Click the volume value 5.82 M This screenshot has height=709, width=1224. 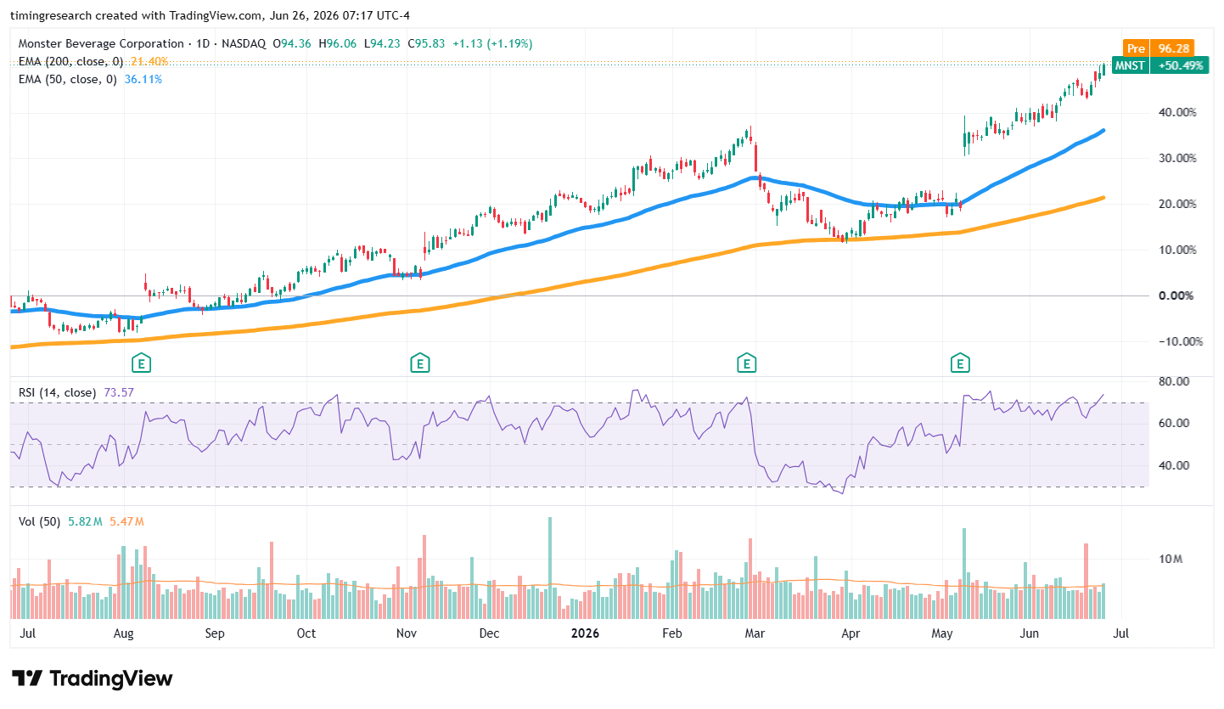pos(84,521)
